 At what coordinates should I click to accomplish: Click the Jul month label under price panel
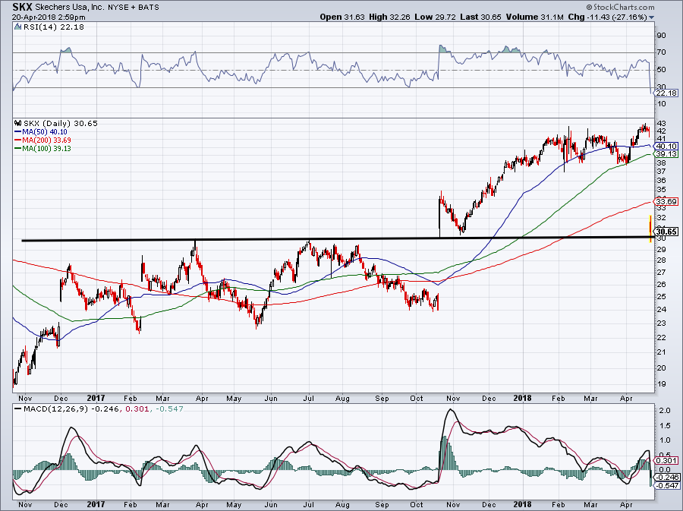point(309,398)
